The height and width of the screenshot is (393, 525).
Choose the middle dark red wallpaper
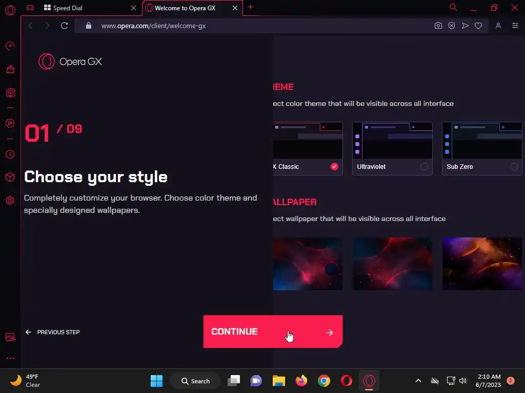click(392, 264)
